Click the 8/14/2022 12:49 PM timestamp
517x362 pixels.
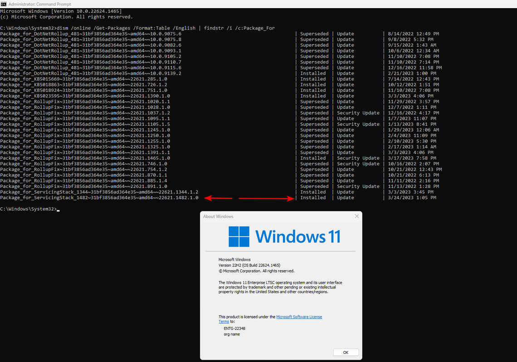(x=414, y=34)
